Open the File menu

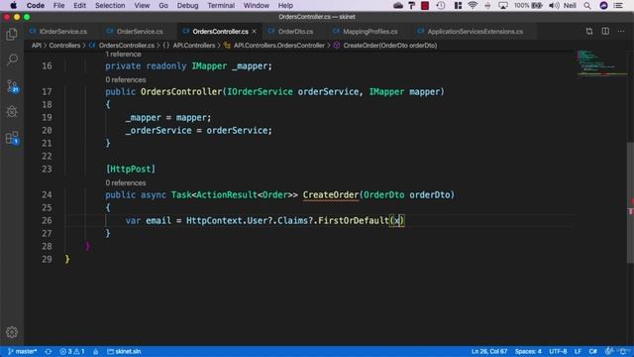point(58,6)
